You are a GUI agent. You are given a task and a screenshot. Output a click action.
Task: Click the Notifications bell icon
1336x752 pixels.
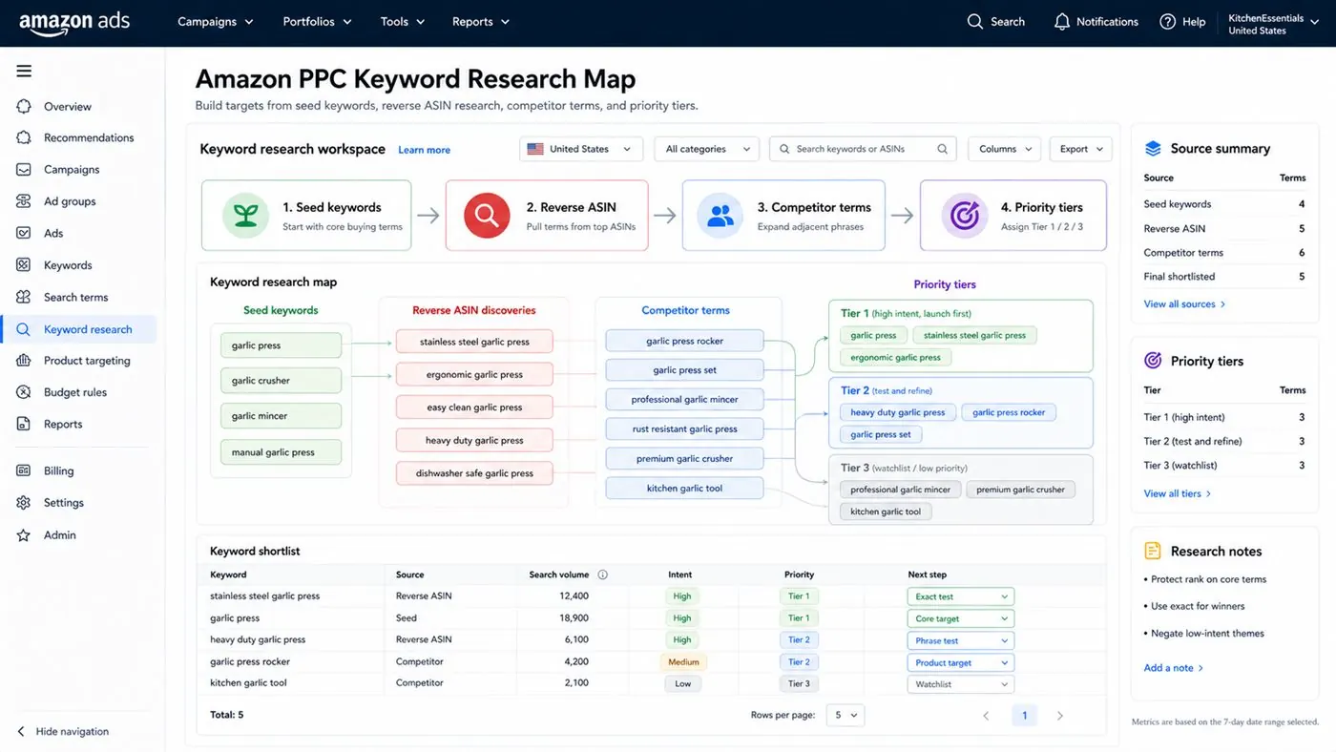click(1062, 21)
